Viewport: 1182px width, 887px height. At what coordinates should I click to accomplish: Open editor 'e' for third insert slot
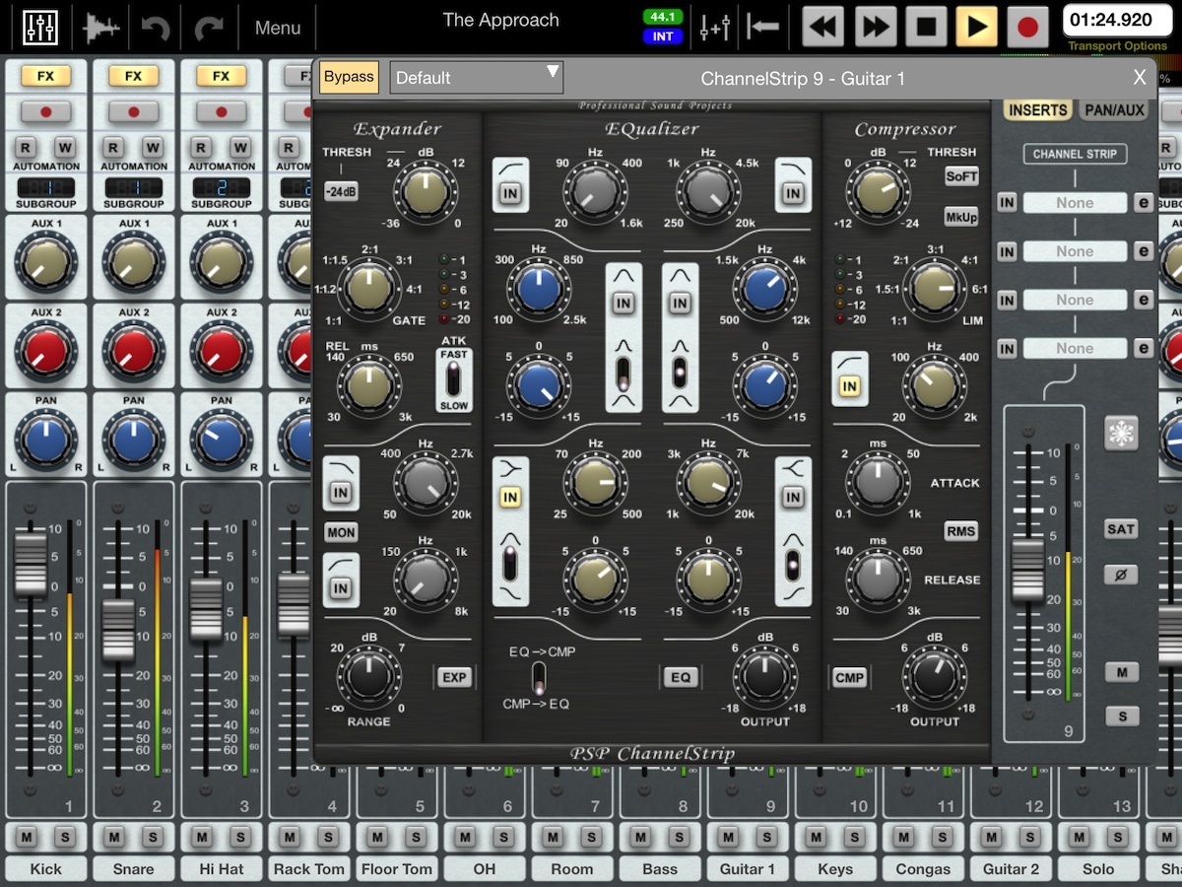[1143, 300]
